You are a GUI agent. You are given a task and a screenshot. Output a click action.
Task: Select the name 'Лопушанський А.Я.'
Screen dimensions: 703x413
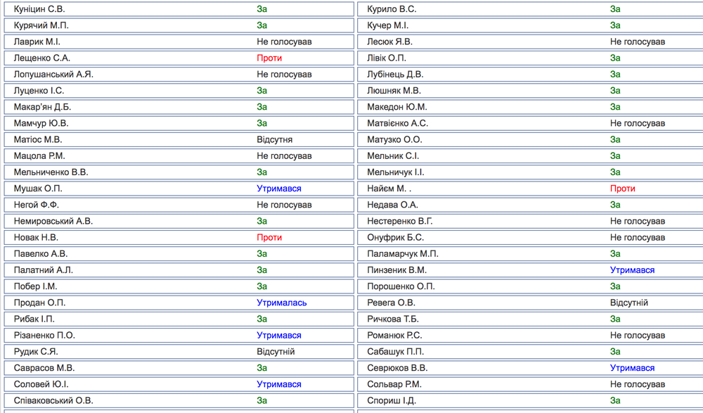(x=53, y=75)
